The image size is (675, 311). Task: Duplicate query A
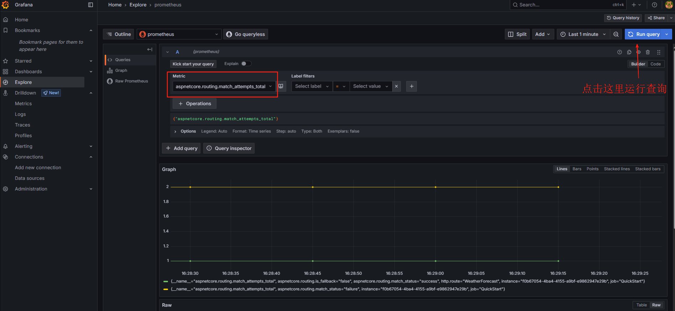tap(629, 52)
